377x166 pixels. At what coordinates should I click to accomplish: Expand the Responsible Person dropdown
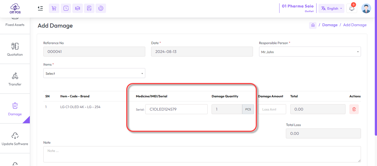point(310,52)
